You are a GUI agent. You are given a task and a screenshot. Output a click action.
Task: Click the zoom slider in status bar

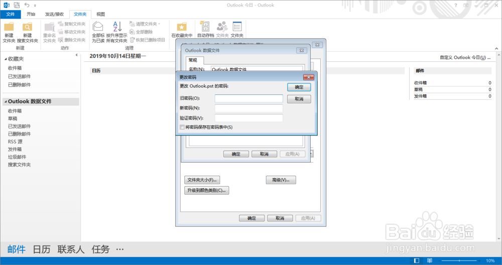459,260
